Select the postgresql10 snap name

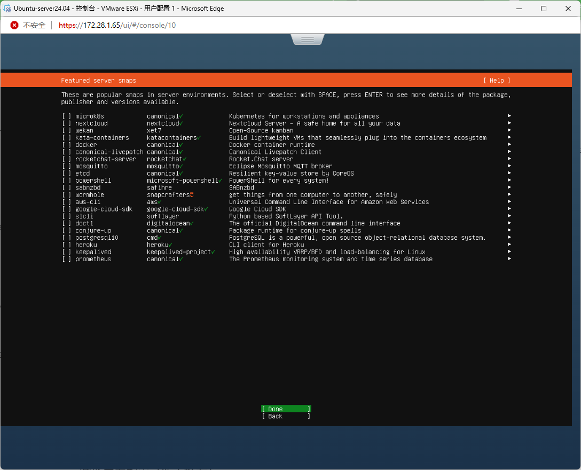97,238
